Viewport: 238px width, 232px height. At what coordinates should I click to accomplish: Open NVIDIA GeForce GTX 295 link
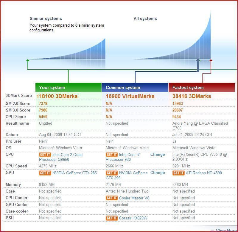pyautogui.click(x=127, y=175)
